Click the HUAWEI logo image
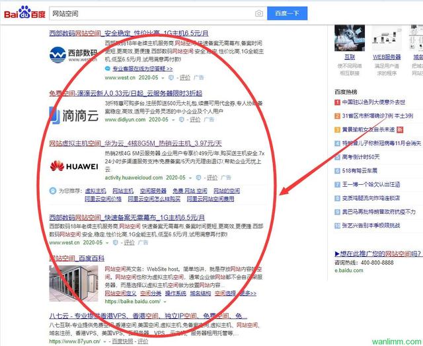This screenshot has width=423, height=346. pos(74,166)
